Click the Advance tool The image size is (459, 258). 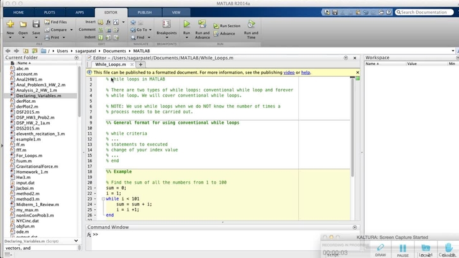224,34
